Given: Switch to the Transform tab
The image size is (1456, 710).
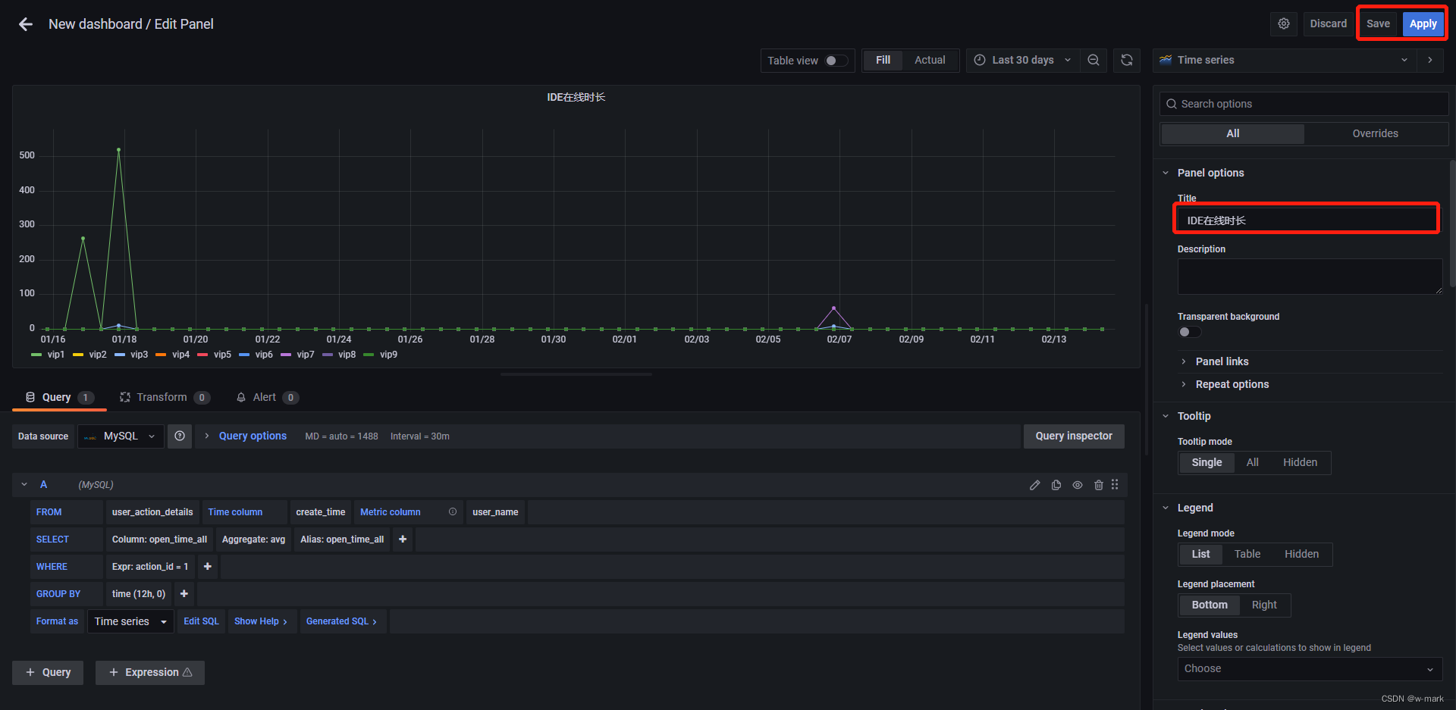Looking at the screenshot, I should (162, 396).
